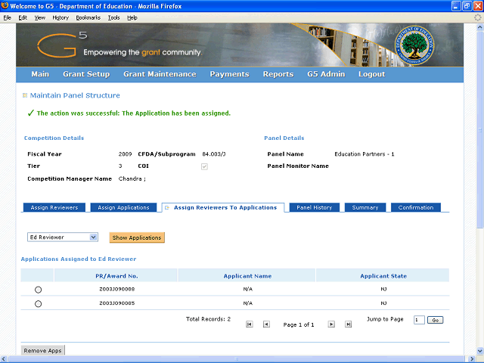Click the Maintain Panel Structure heading
The image size is (484, 363).
pyautogui.click(x=75, y=95)
